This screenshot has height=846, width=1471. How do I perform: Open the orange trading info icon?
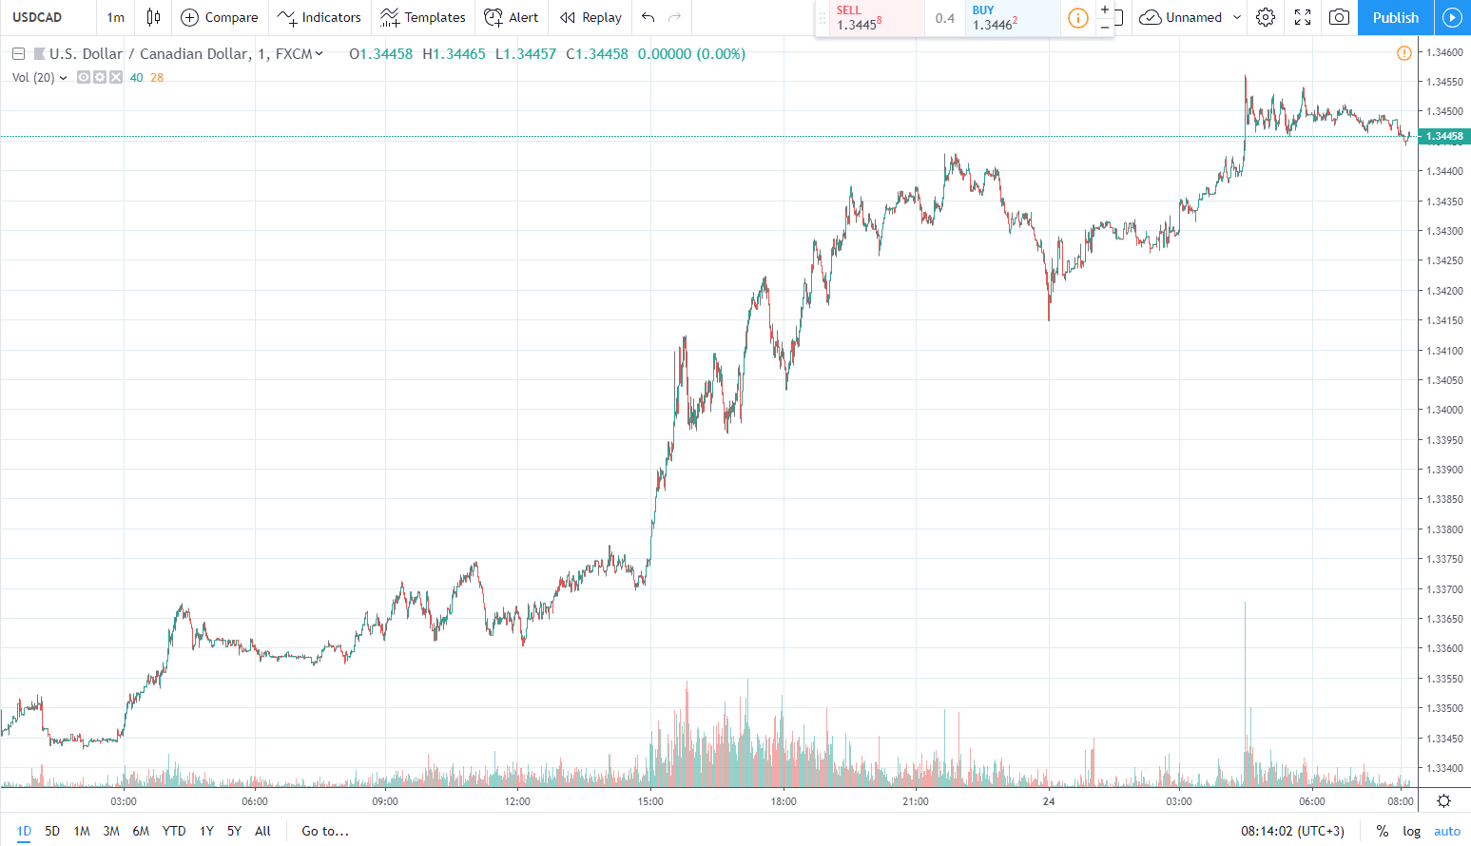[1078, 18]
